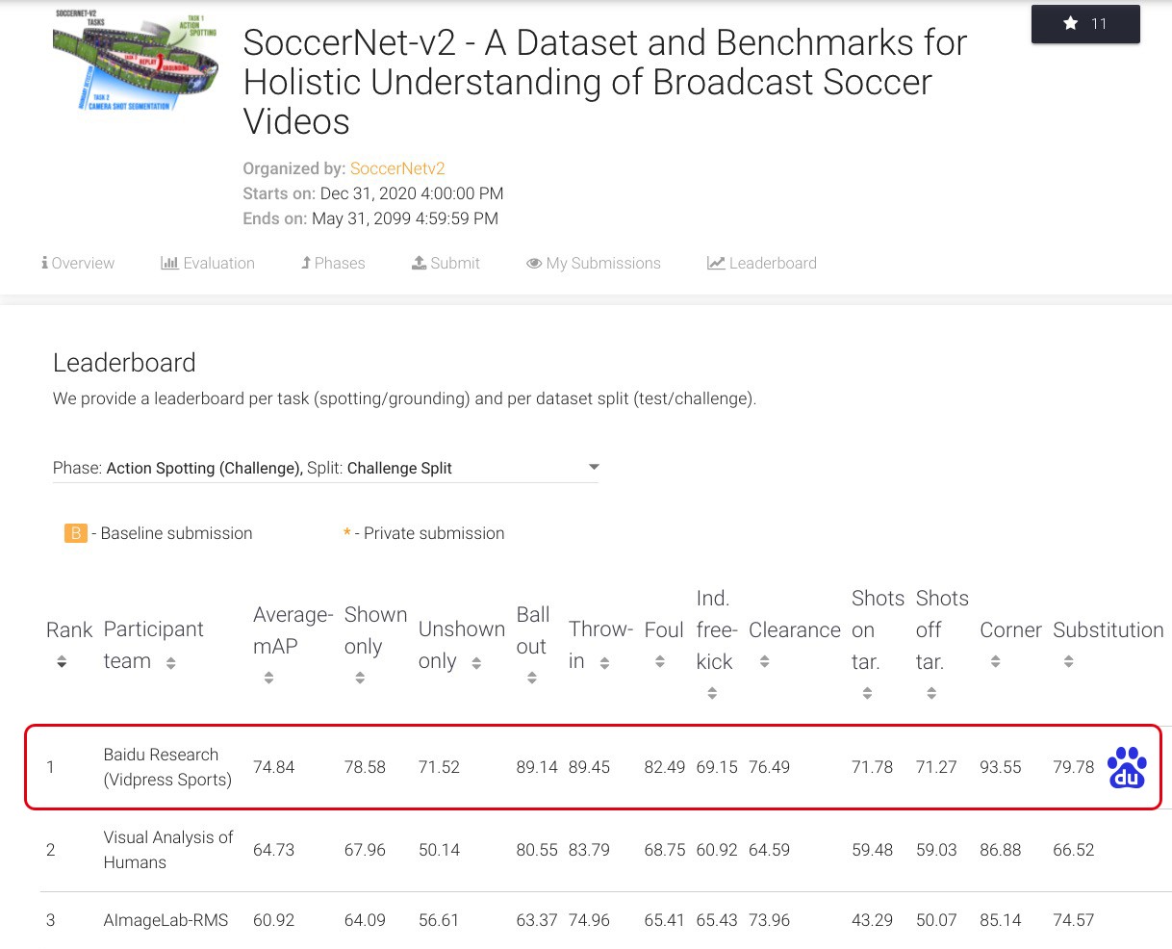
Task: Click the Leaderboard line-chart icon
Action: tap(713, 262)
